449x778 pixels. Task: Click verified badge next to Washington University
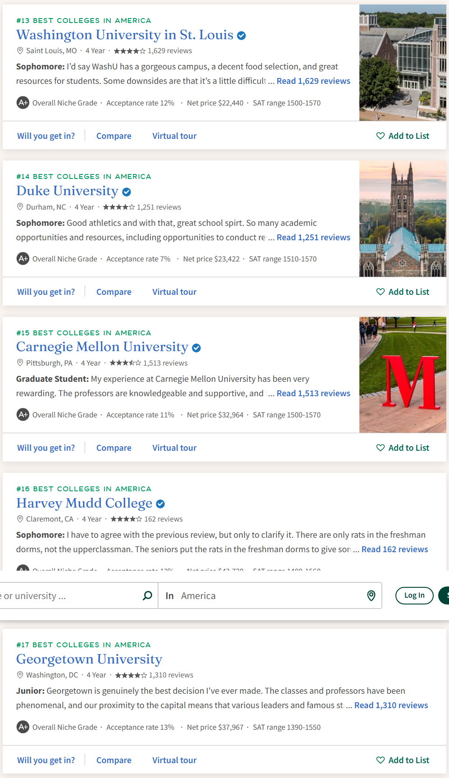pos(241,36)
